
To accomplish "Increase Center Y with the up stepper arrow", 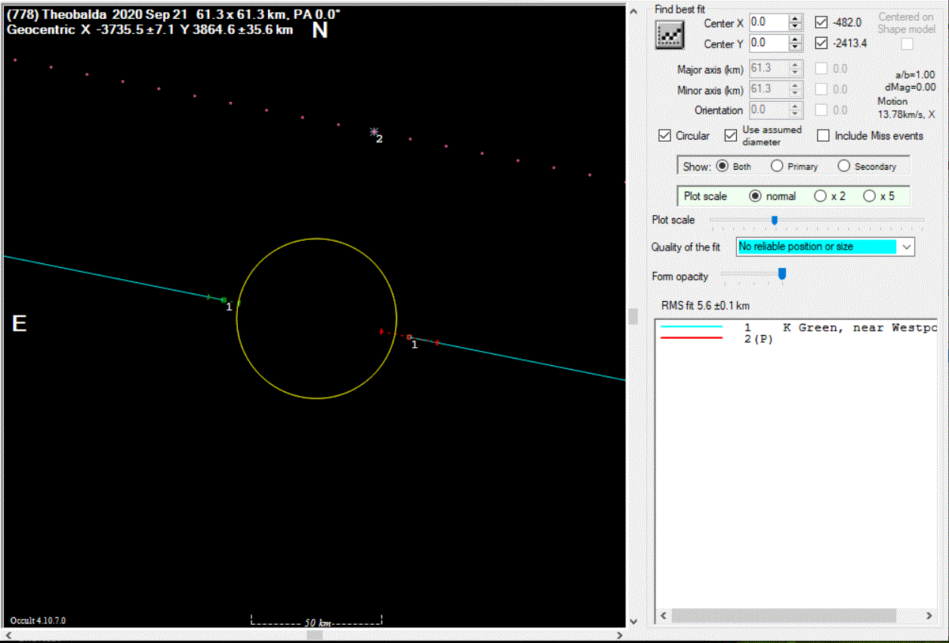I will click(x=795, y=39).
